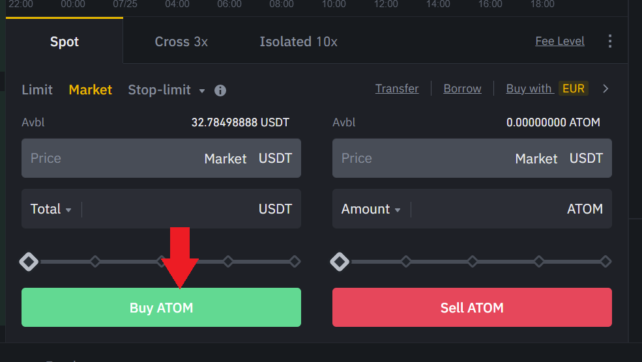642x362 pixels.
Task: Expand the Stop-limit order type dropdown
Action: coord(202,90)
